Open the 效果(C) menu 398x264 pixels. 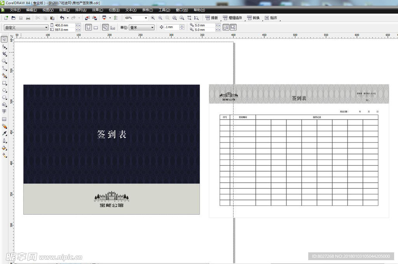[98, 10]
